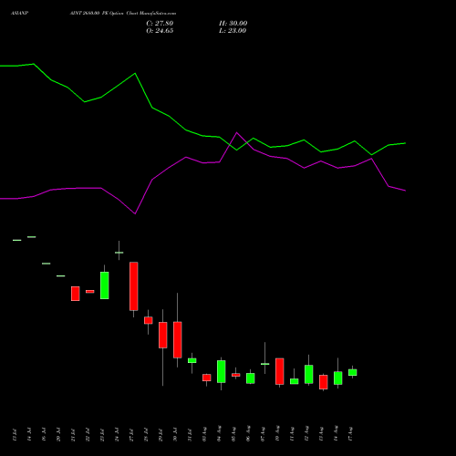Click the red candle for 21 Jul
456x456 pixels.
[x=76, y=294]
